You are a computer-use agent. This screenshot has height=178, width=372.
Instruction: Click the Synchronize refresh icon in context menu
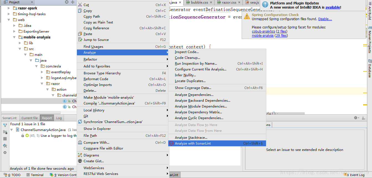pos(80,122)
